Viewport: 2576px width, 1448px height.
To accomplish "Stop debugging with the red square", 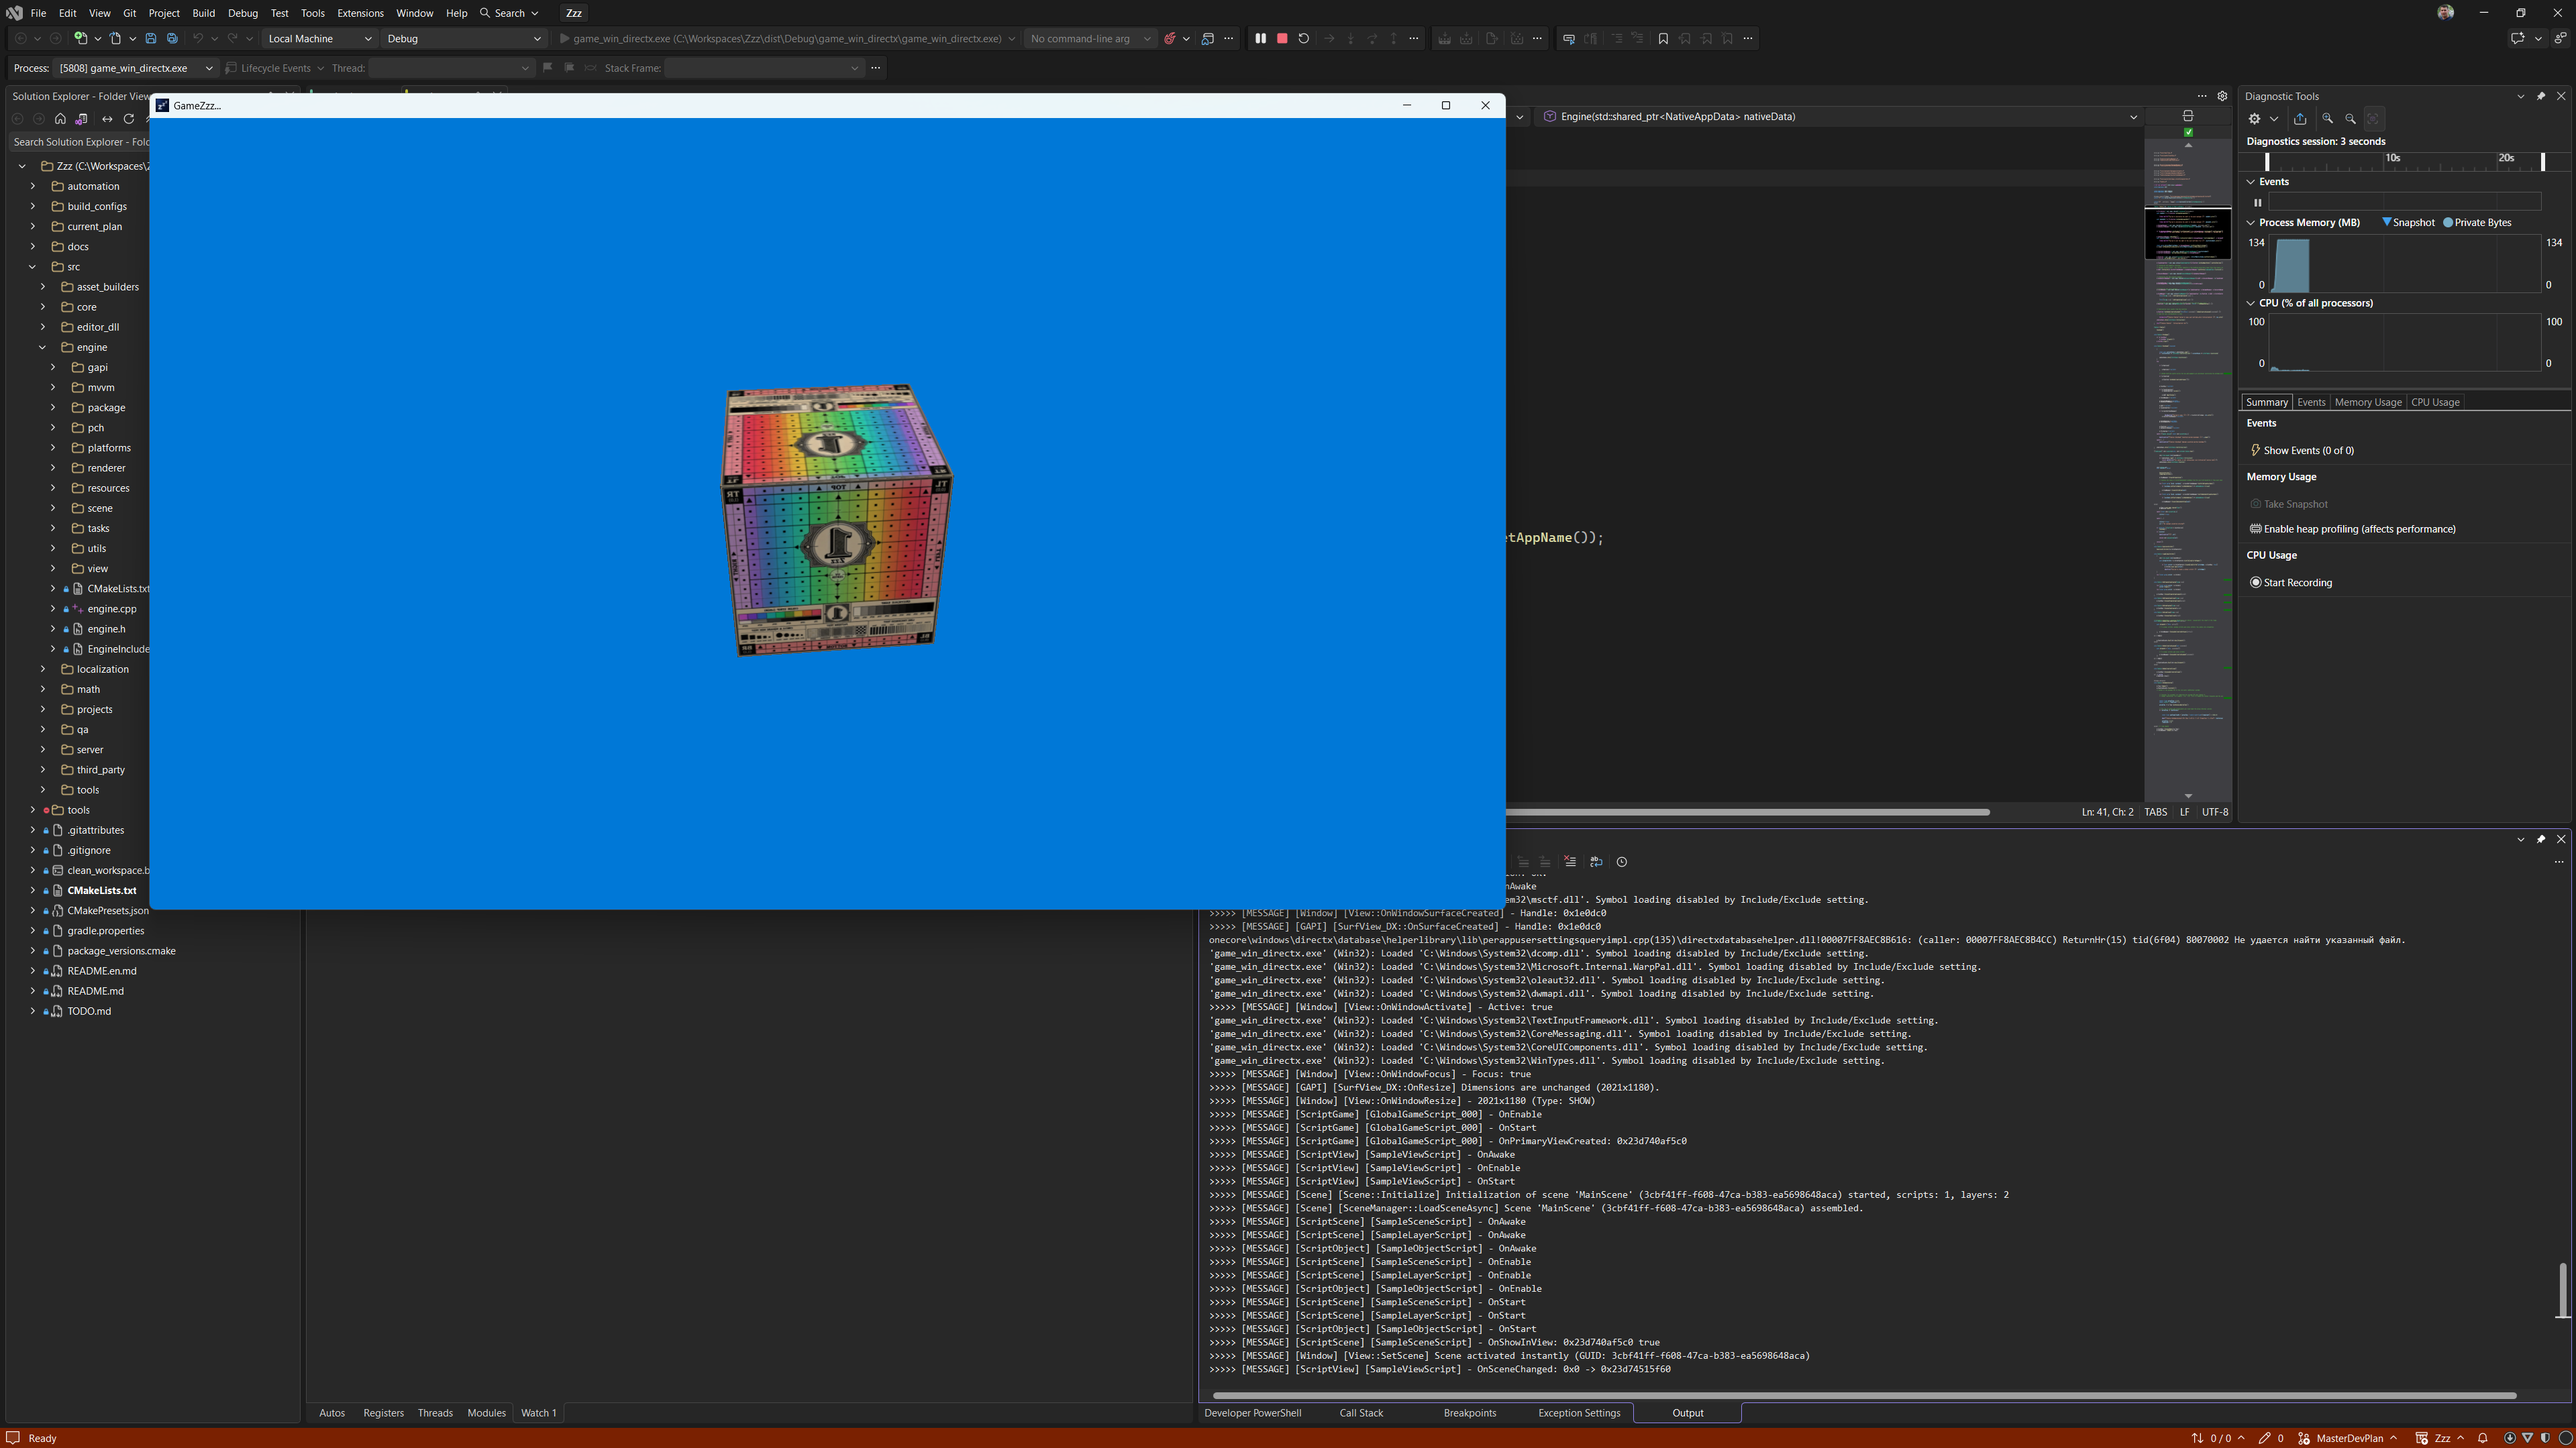I will pyautogui.click(x=1282, y=38).
